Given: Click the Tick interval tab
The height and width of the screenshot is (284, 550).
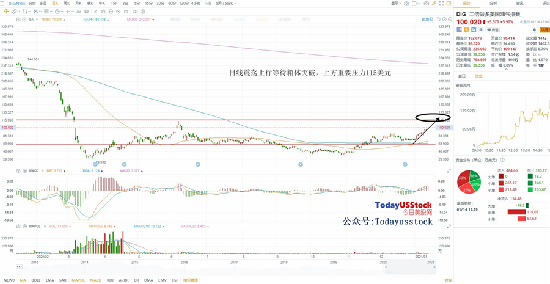Looking at the screenshot, I should pos(208,4).
